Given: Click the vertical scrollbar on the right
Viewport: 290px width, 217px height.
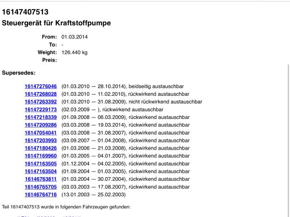Looking at the screenshot, I should click(288, 136).
